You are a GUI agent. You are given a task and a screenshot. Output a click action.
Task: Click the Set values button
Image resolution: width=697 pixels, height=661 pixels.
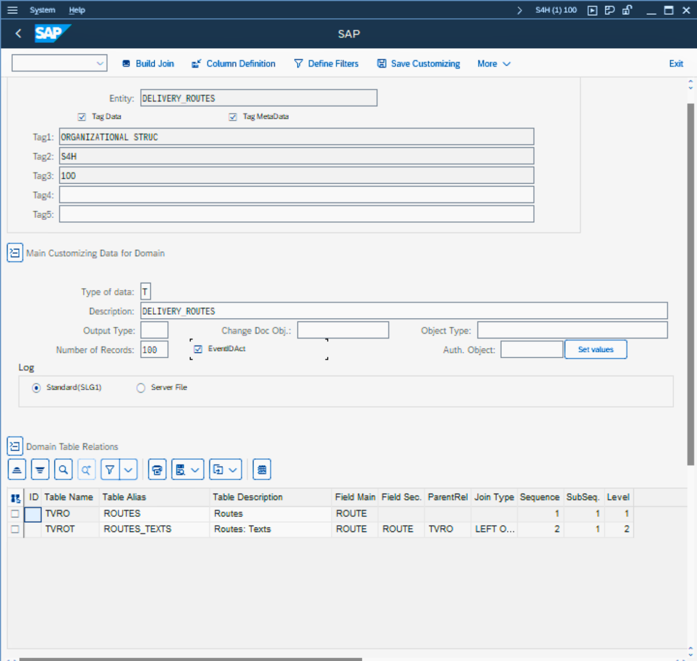[x=595, y=350]
